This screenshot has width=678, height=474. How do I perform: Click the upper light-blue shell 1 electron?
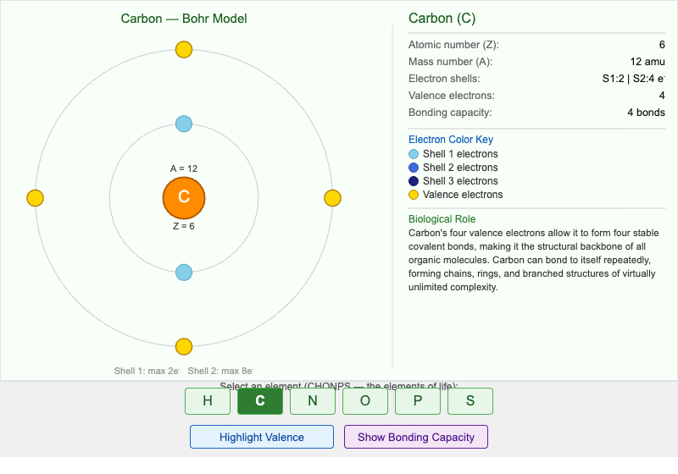pos(184,124)
